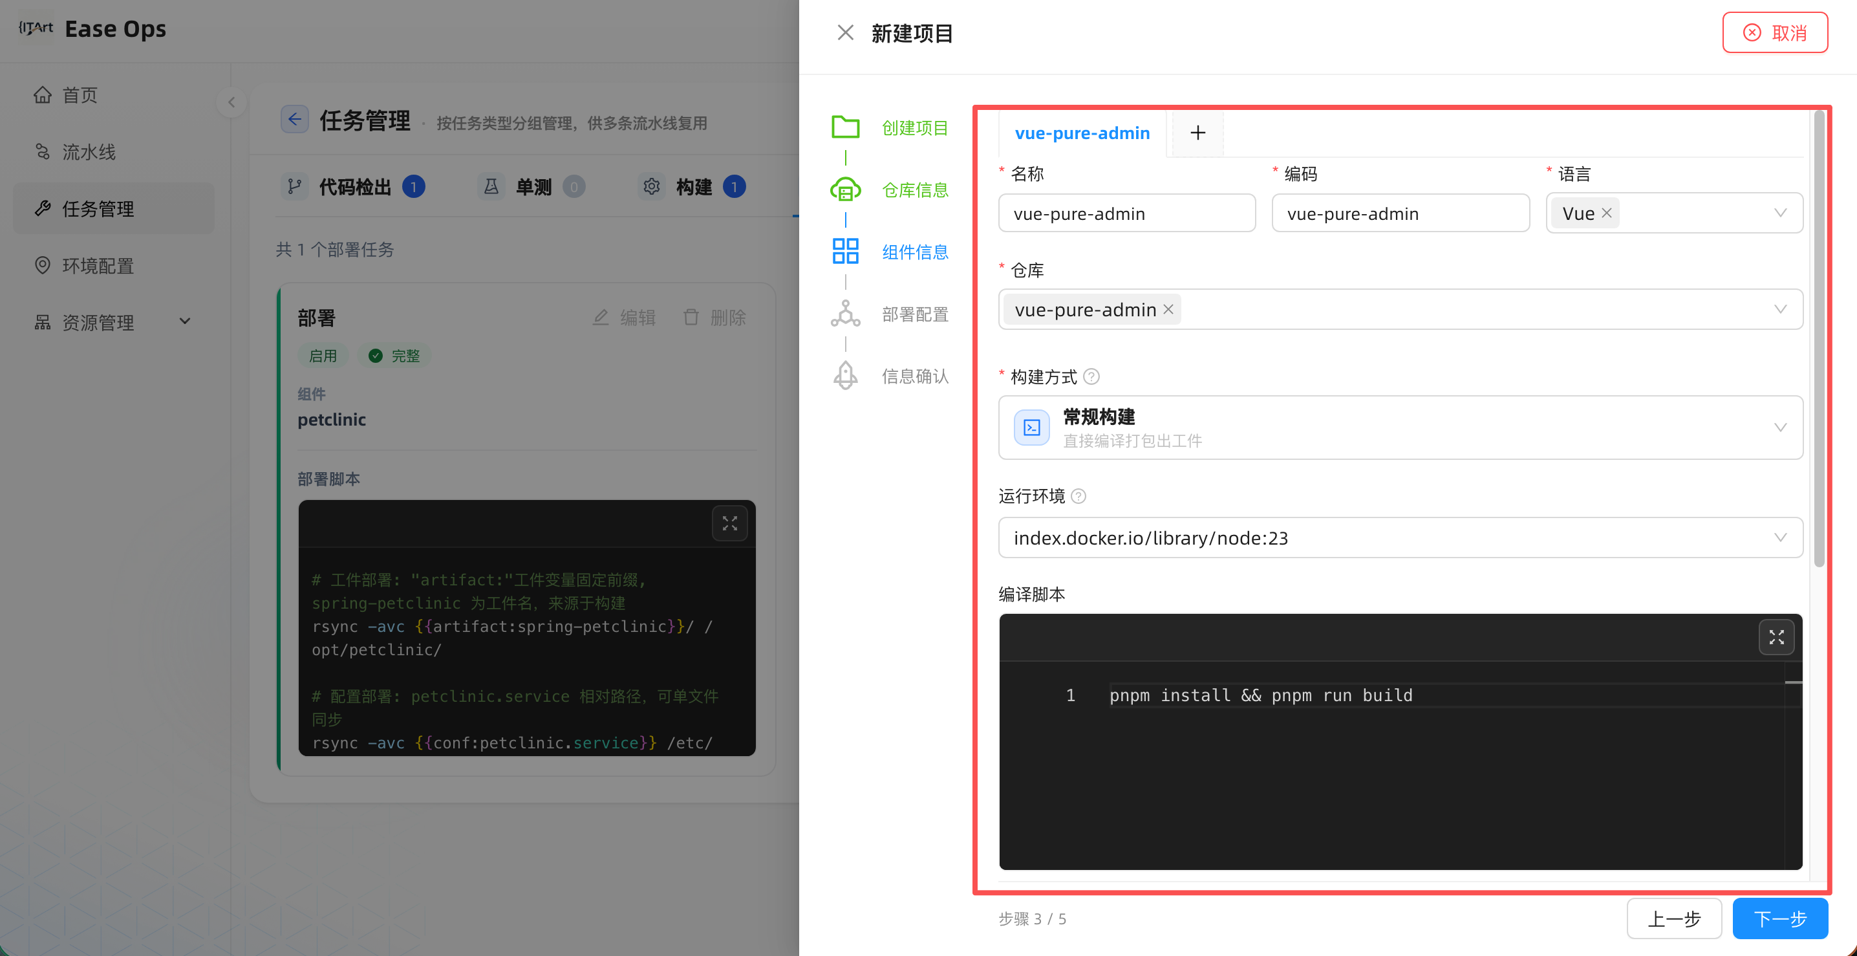The width and height of the screenshot is (1857, 956).
Task: Select the 部署配置 step label
Action: [915, 314]
